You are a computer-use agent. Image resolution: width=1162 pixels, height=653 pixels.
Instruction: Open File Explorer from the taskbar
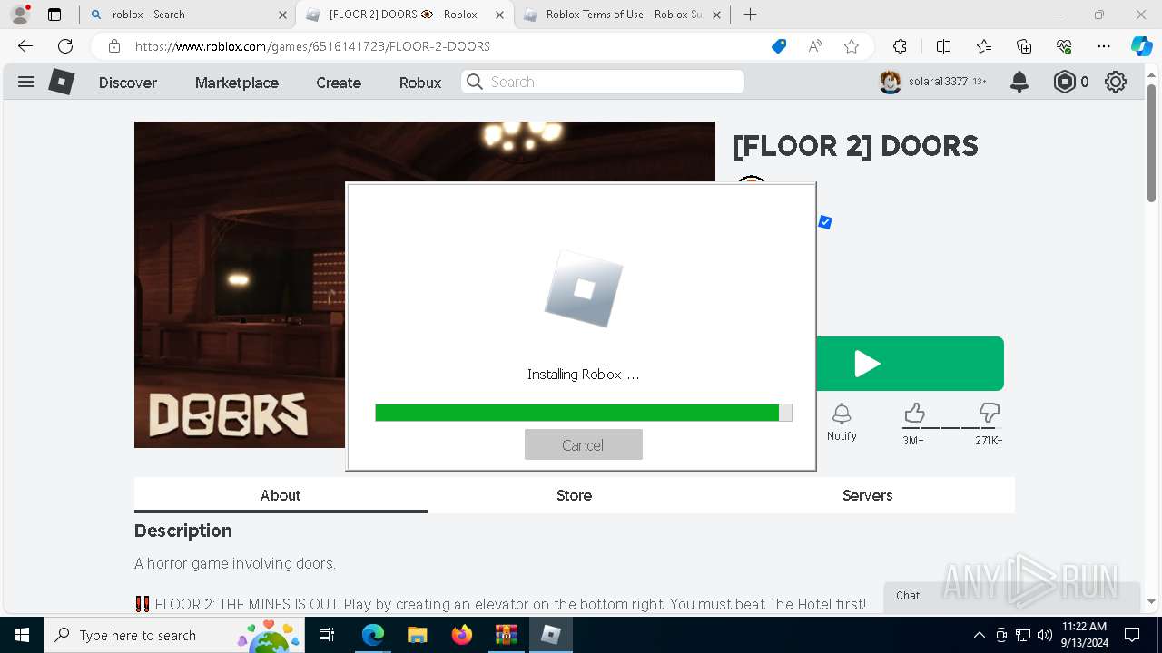tap(417, 635)
